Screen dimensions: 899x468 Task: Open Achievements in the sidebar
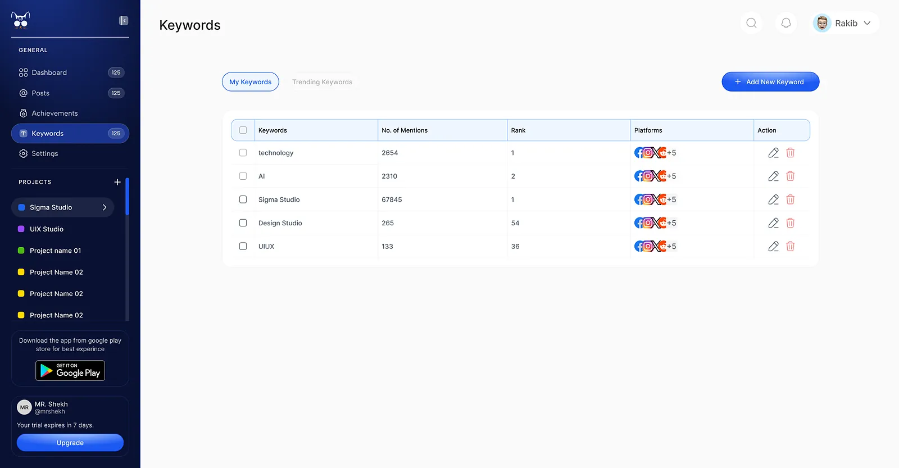click(x=70, y=113)
